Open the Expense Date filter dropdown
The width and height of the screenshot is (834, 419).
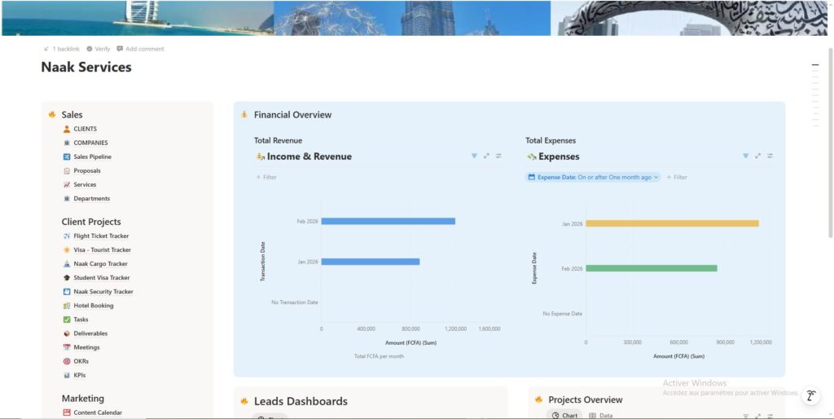pyautogui.click(x=594, y=177)
